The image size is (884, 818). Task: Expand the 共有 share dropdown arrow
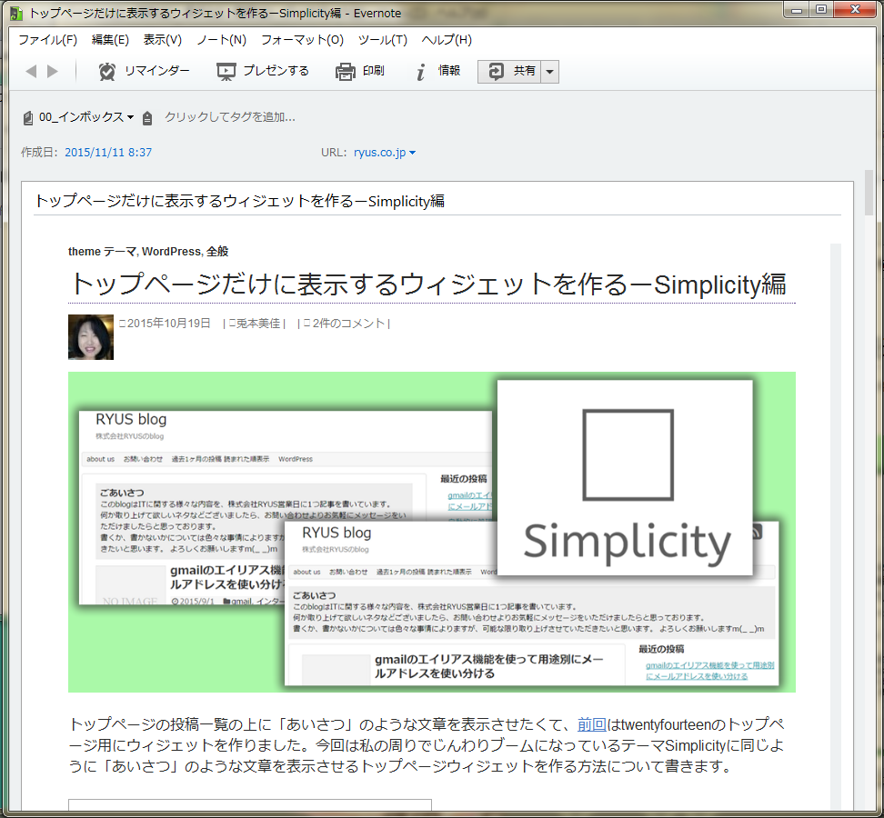coord(549,72)
